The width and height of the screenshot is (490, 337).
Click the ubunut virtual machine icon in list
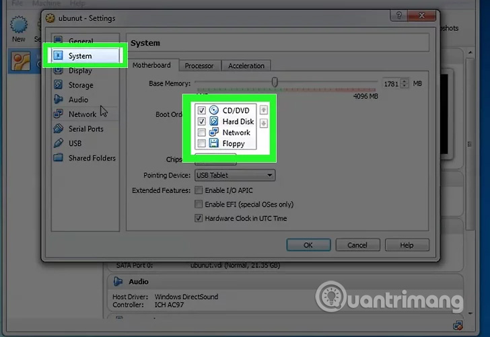click(x=21, y=61)
